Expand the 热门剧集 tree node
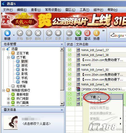 coord(8,103)
